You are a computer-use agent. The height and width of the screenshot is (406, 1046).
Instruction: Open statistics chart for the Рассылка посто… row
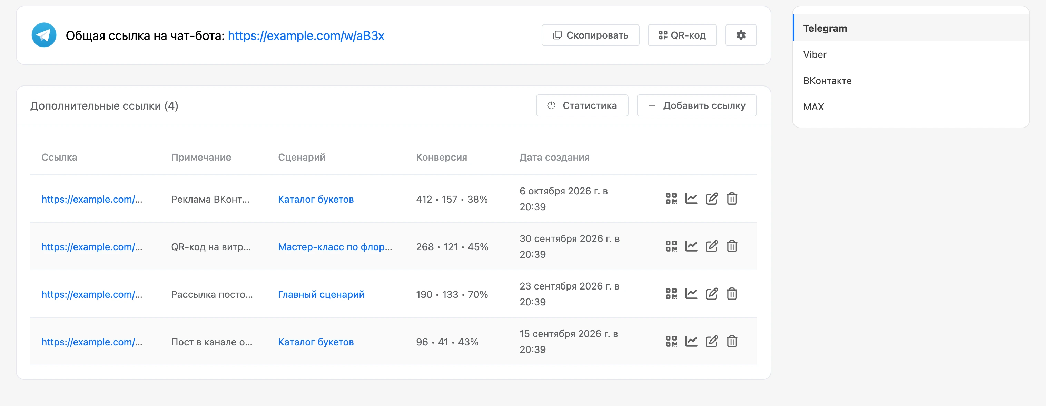click(x=691, y=294)
